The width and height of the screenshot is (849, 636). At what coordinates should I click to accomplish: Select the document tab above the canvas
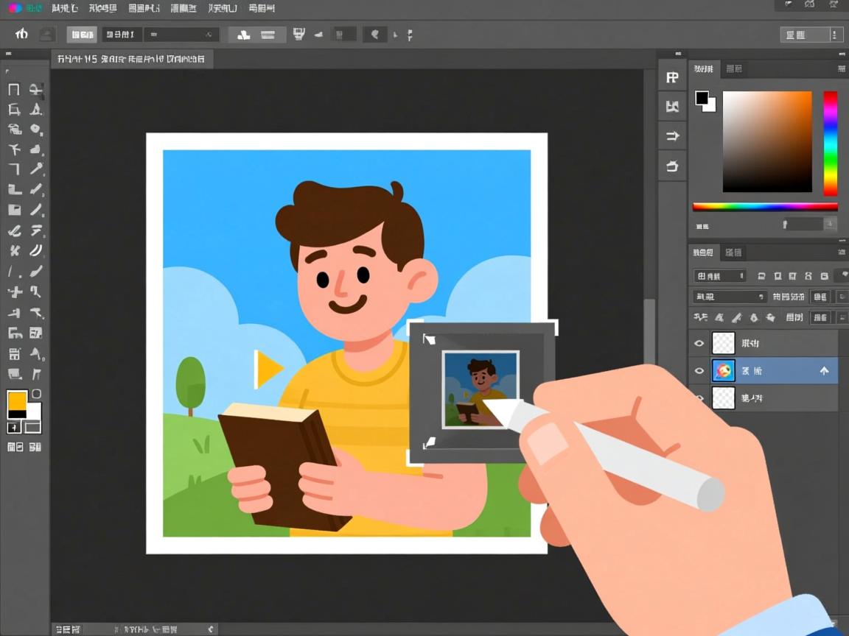click(132, 59)
